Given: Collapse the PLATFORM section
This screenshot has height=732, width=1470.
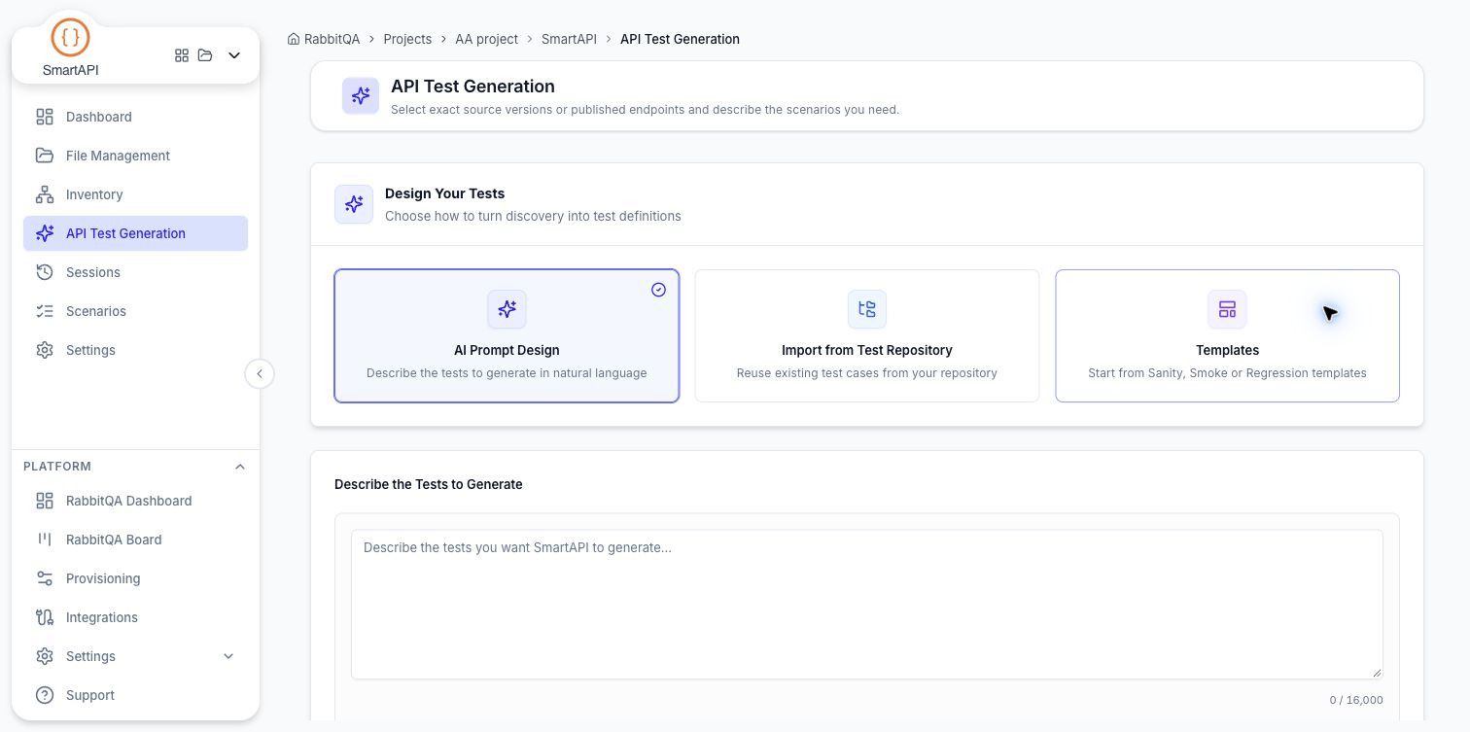Looking at the screenshot, I should [240, 467].
